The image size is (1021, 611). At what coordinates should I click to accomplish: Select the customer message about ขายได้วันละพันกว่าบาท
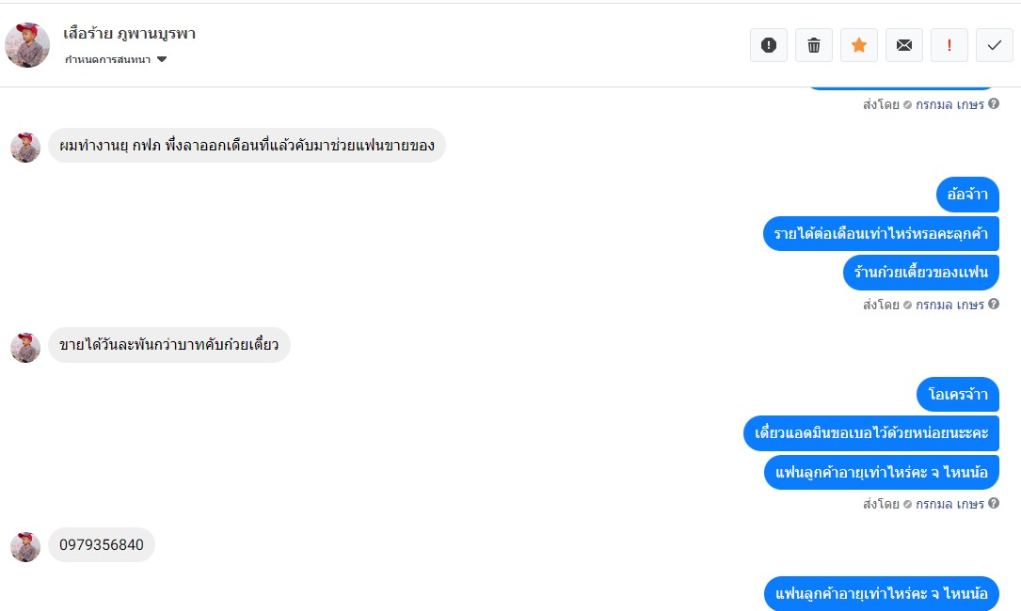(x=169, y=346)
